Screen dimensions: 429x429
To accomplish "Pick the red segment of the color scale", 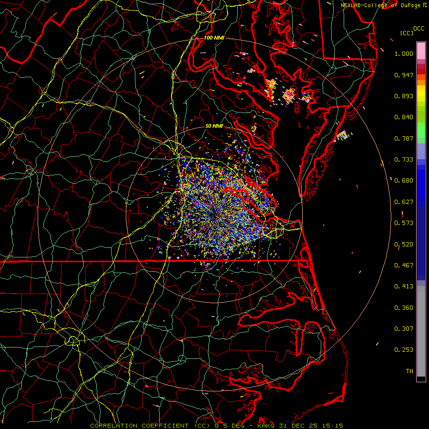I will tap(421, 71).
